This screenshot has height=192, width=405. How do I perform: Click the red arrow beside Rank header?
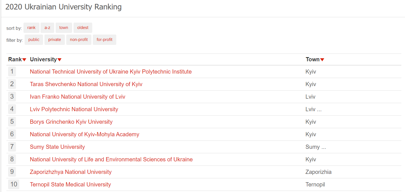pos(24,60)
